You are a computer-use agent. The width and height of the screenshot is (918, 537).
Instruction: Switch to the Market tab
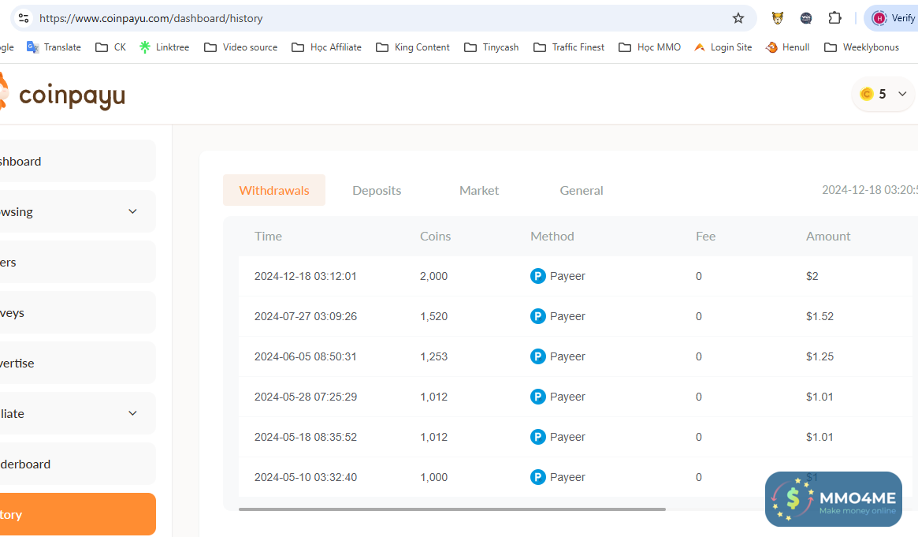coord(479,190)
